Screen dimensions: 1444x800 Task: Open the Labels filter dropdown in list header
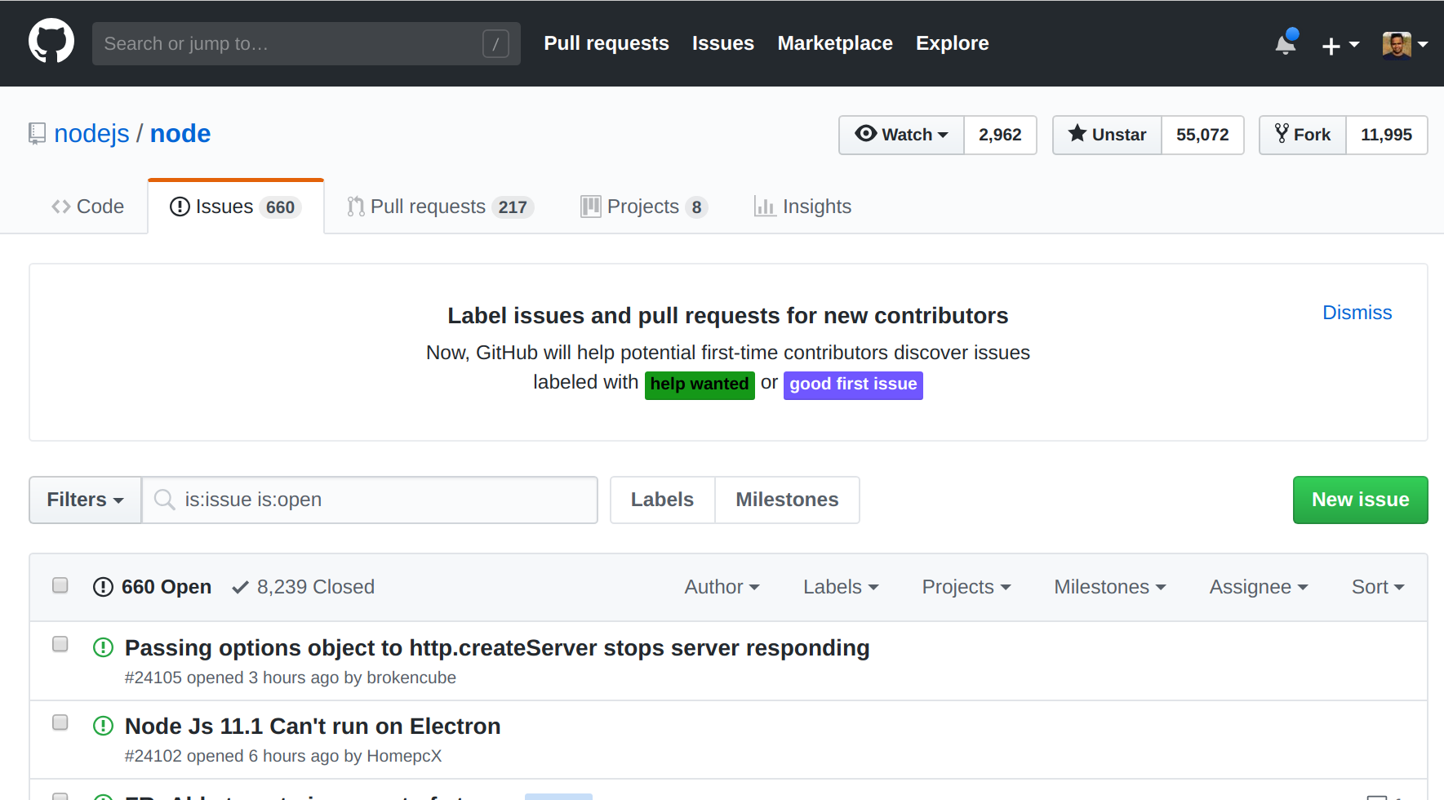coord(841,587)
